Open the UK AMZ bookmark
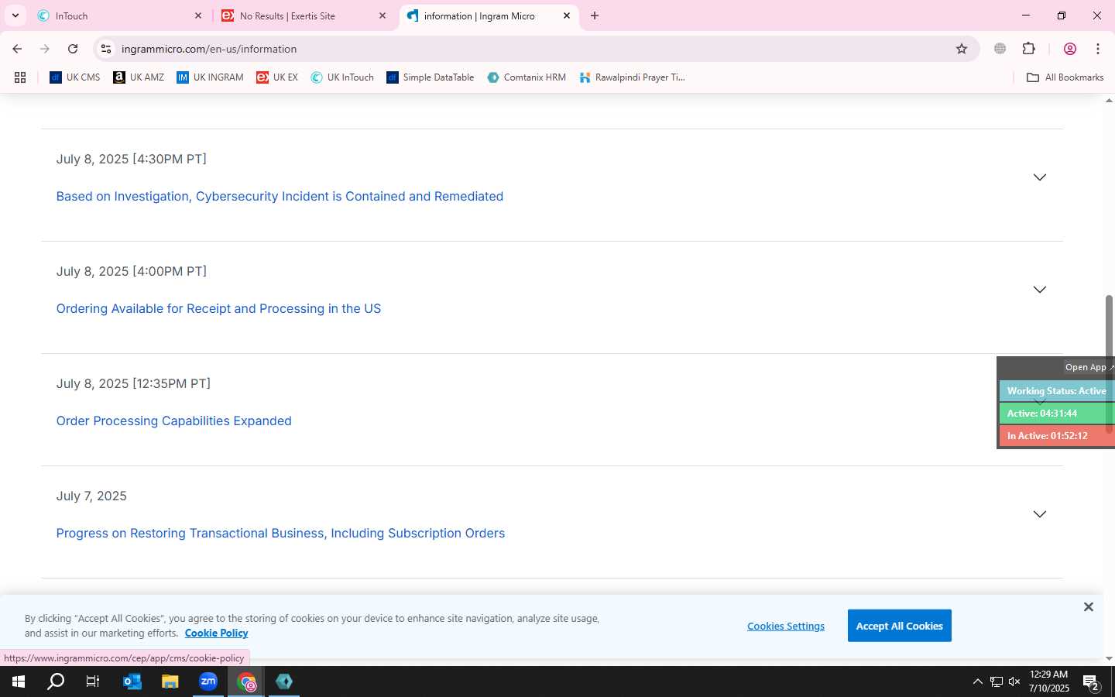The image size is (1115, 697). (139, 77)
